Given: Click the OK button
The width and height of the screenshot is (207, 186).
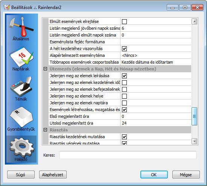Looking at the screenshot, I should 154,175.
